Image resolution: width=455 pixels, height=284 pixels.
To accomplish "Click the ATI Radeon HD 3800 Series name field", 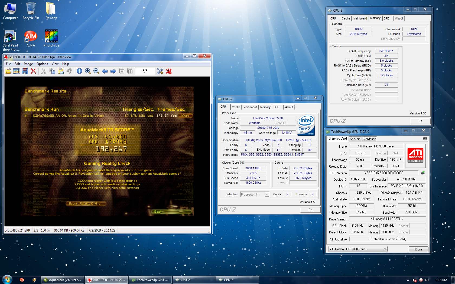I will click(x=376, y=146).
